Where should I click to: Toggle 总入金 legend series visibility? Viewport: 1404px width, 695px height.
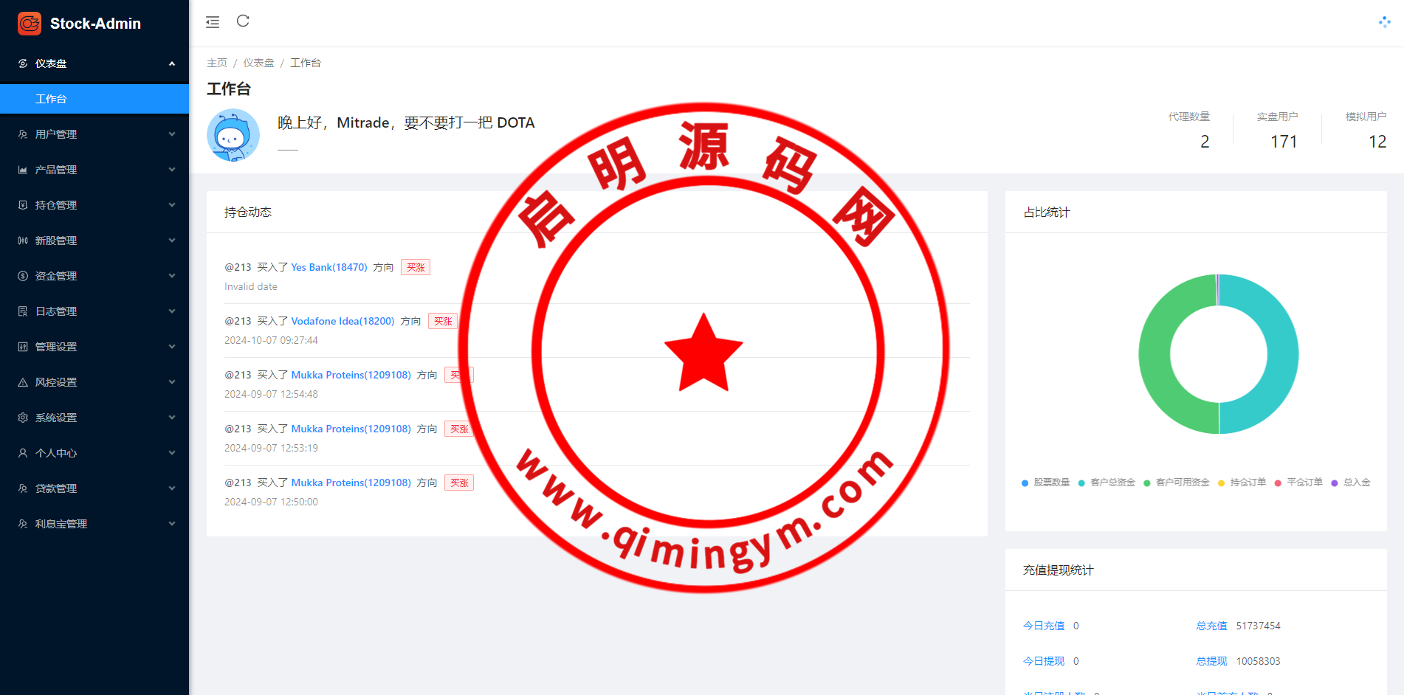[1351, 483]
